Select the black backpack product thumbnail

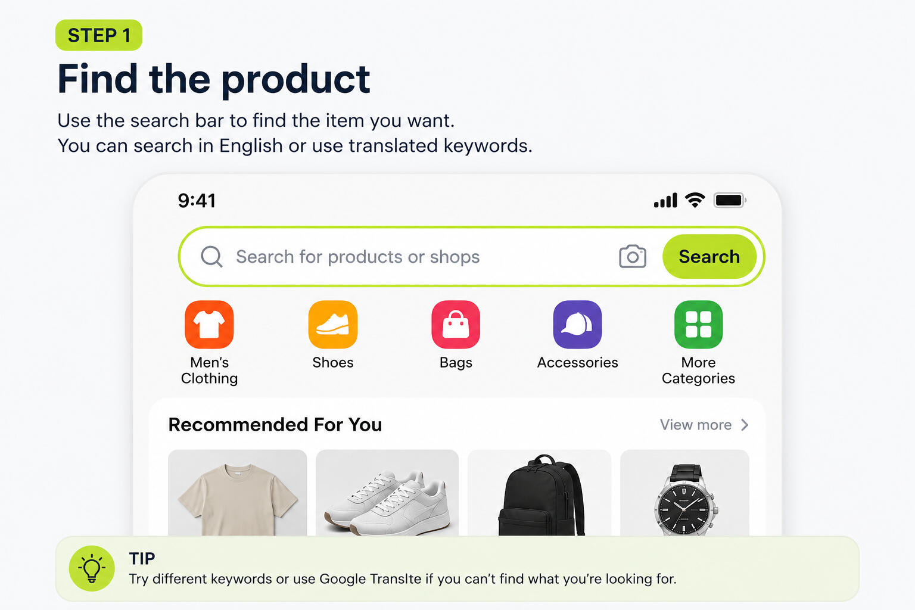tap(540, 493)
